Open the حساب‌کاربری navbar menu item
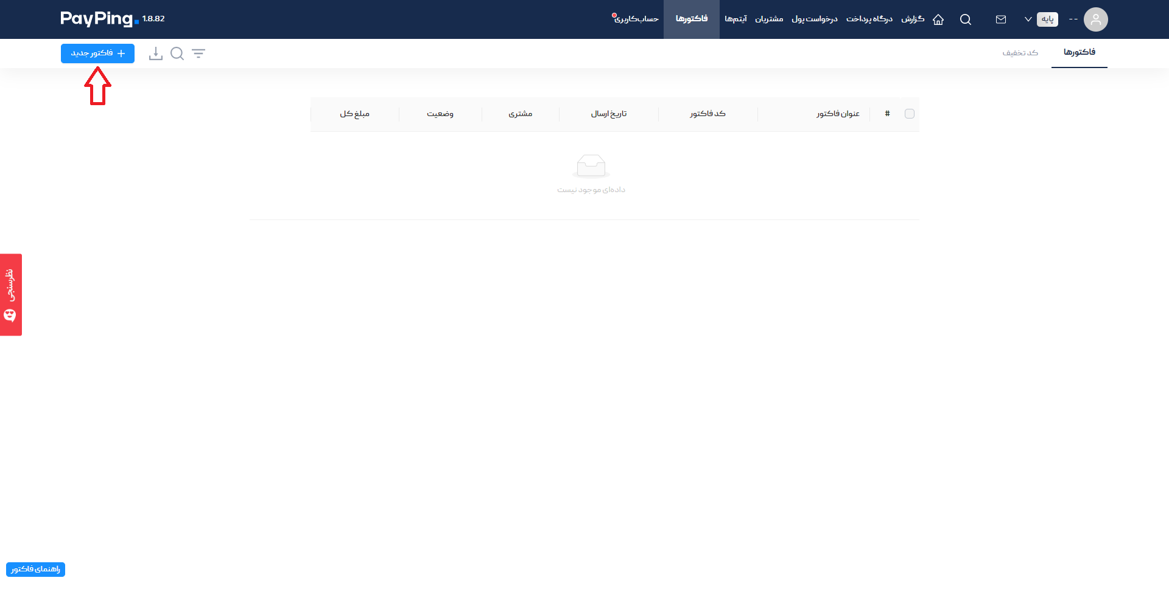 [636, 19]
